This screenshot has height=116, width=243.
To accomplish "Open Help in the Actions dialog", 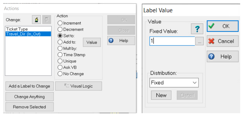I will pyautogui.click(x=121, y=41).
